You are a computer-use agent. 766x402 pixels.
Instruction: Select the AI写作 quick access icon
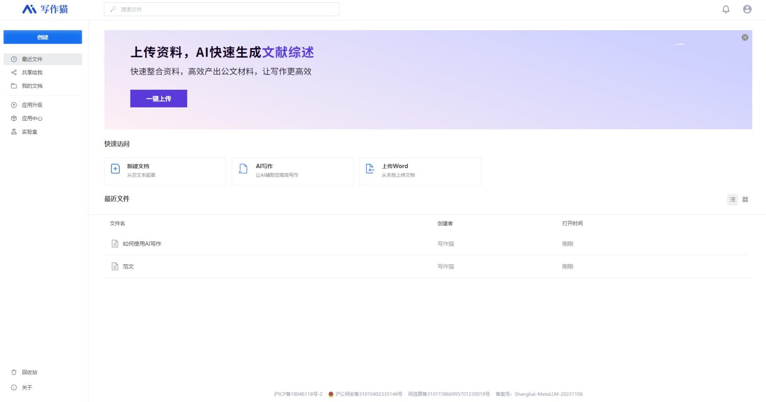(x=243, y=169)
